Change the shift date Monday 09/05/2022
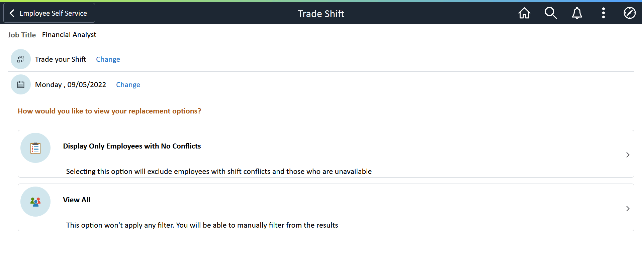 click(128, 84)
